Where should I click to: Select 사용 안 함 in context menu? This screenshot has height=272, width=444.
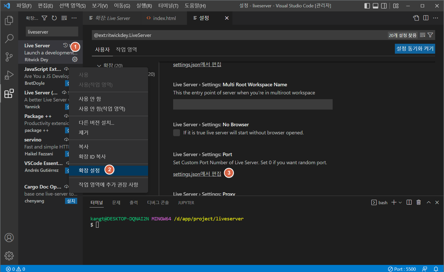coord(108,99)
